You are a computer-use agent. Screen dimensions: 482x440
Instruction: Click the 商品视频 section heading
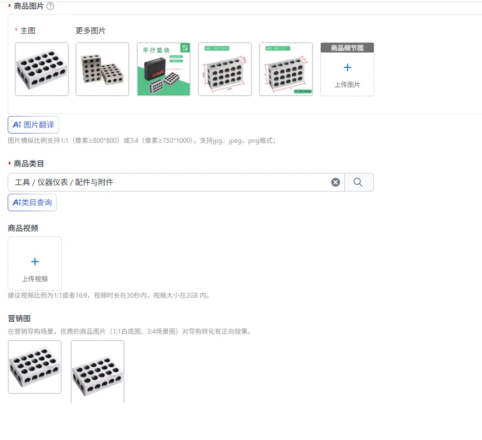[x=23, y=228]
